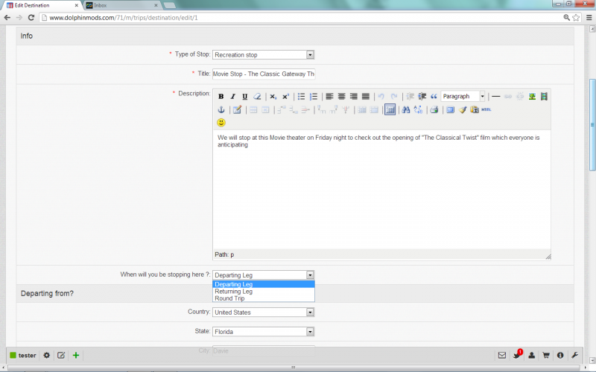This screenshot has height=372, width=596.
Task: Click the address bar URL
Action: pos(124,18)
